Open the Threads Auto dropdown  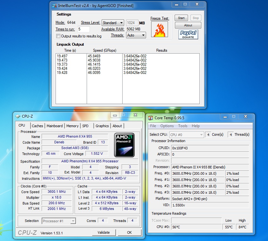click(x=136, y=35)
